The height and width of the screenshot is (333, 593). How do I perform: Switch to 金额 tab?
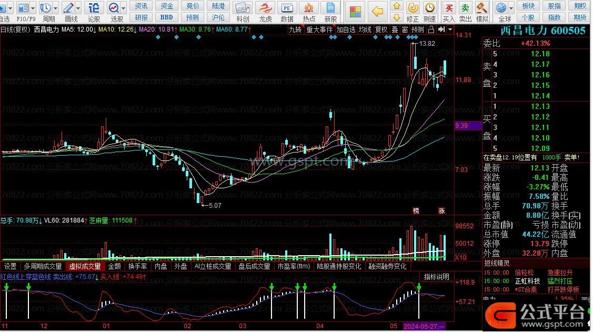click(115, 267)
